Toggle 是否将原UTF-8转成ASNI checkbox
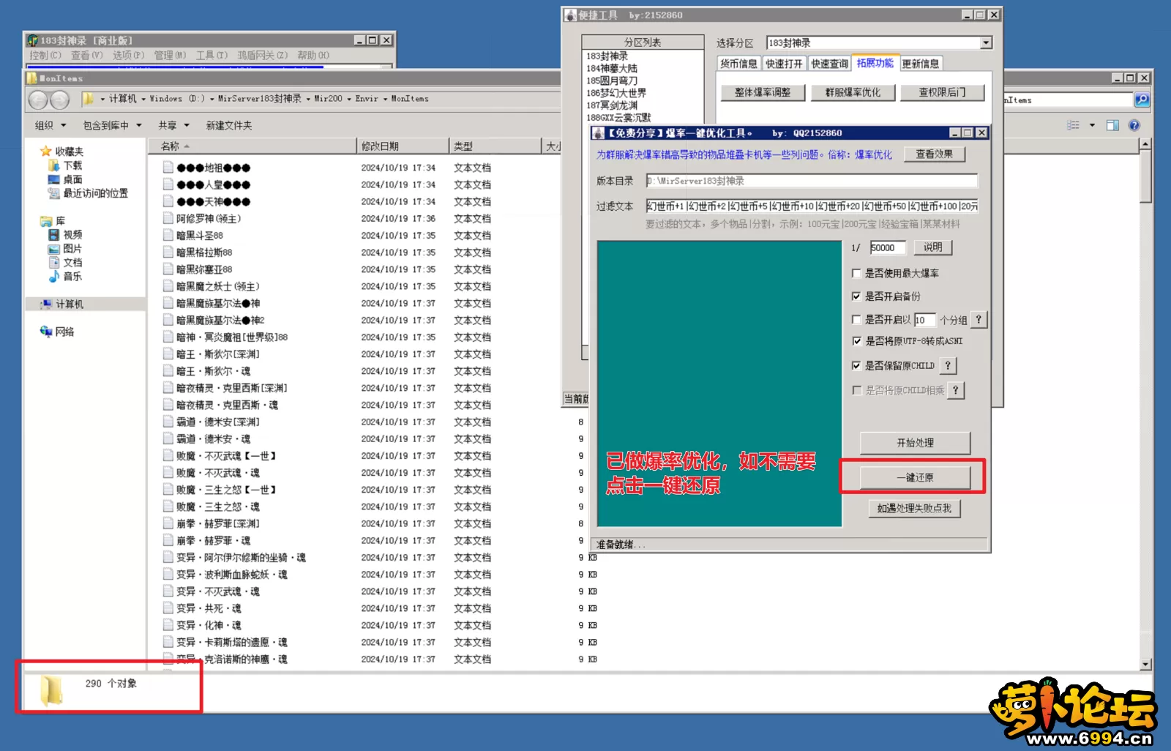The width and height of the screenshot is (1171, 751). click(x=856, y=341)
